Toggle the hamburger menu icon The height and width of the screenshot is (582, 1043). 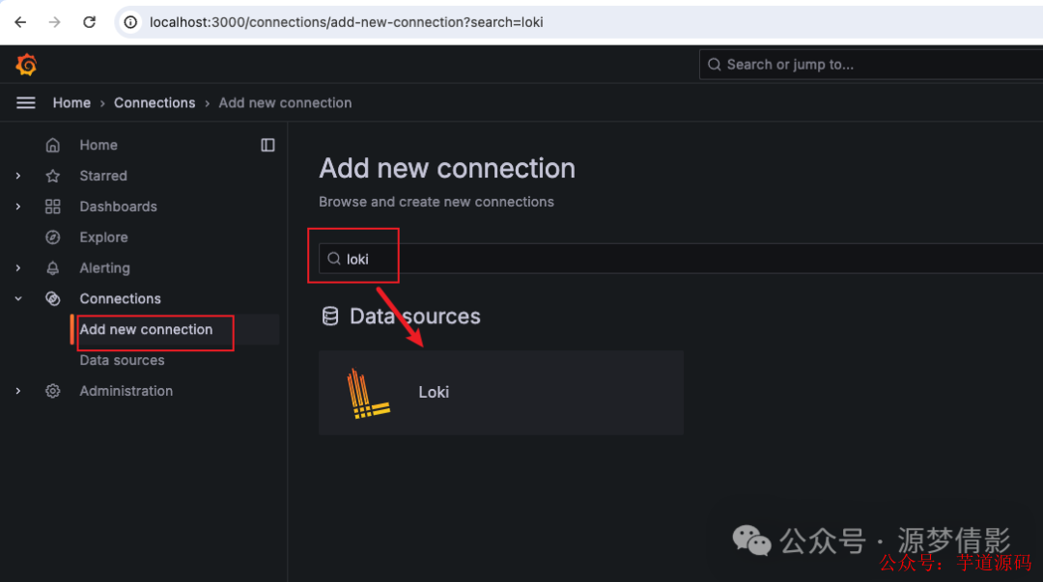[26, 102]
